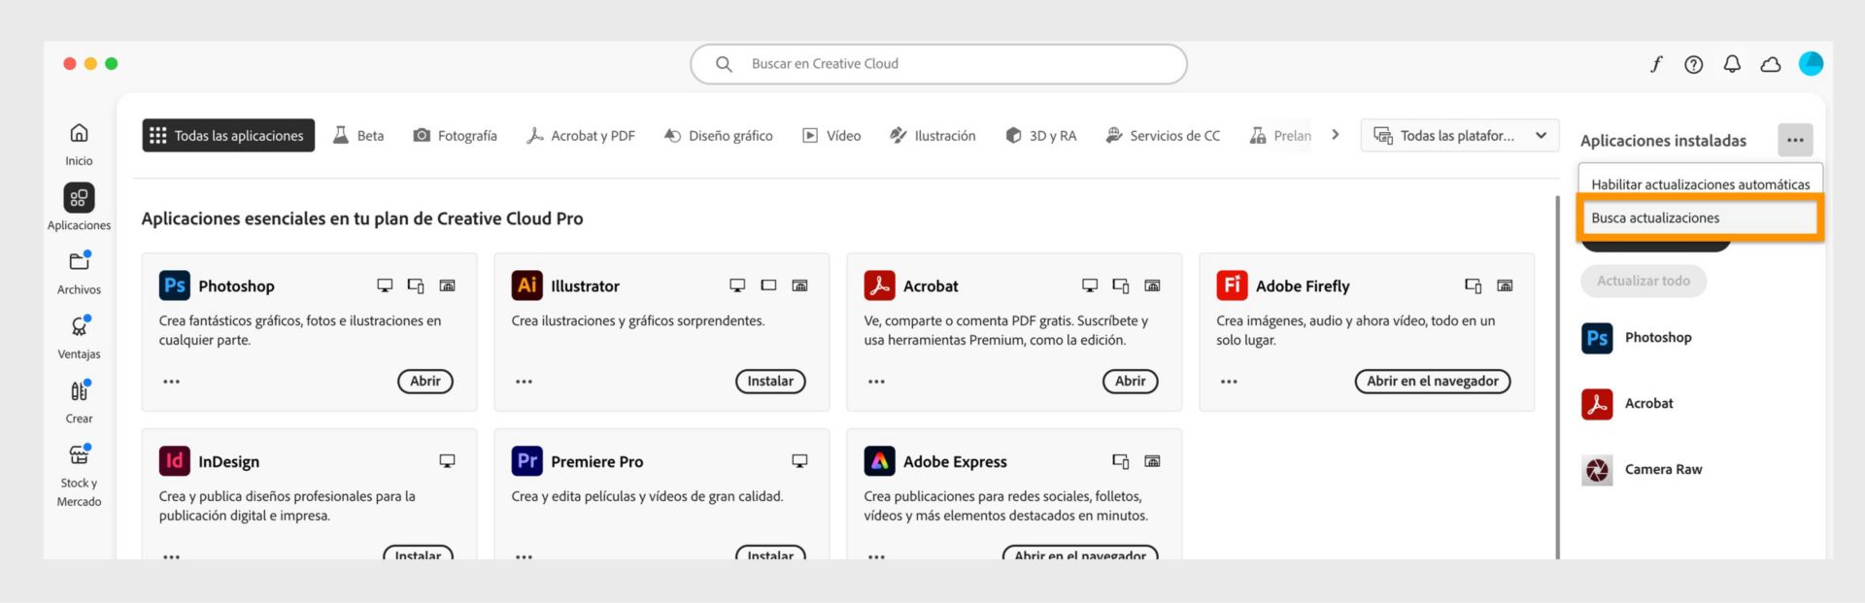Click desktop platform icon on Premiere Pro card
This screenshot has height=603, width=1865.
(799, 461)
